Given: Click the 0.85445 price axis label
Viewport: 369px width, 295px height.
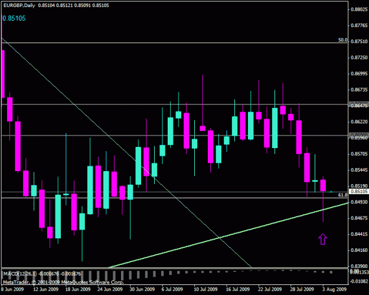Looking at the screenshot, I should click(359, 170).
